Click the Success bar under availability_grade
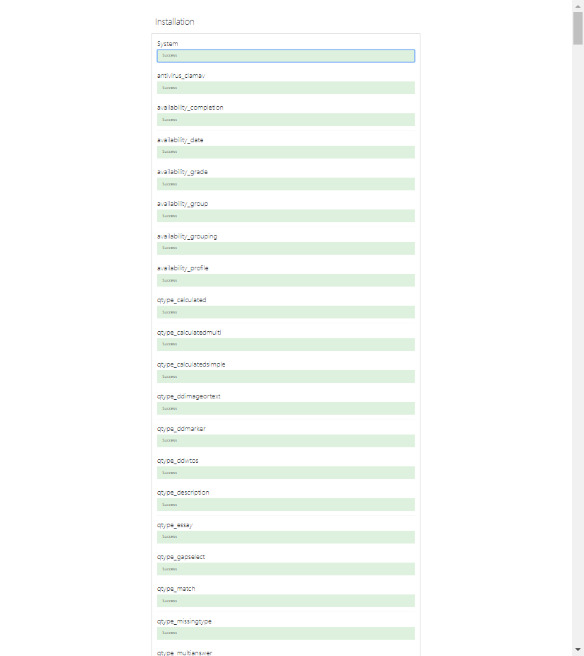 (x=286, y=184)
